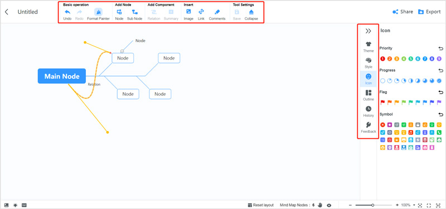Choose the empty progress circle
The image size is (446, 209).
[x=382, y=81]
